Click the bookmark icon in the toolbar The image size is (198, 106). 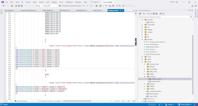point(123,6)
